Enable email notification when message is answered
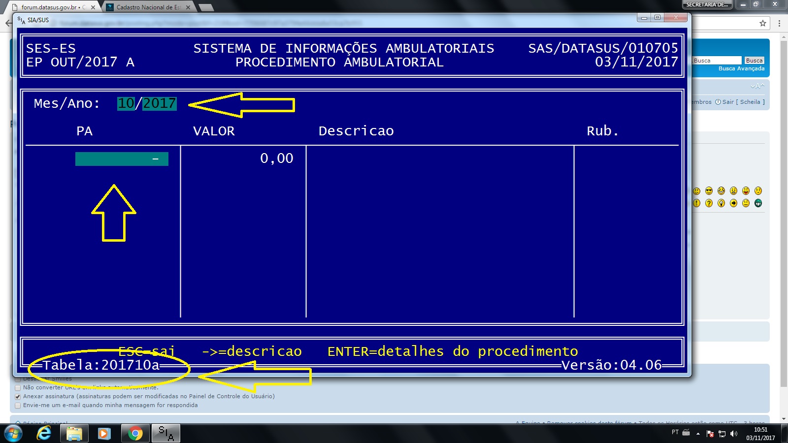This screenshot has height=443, width=788. (18, 406)
